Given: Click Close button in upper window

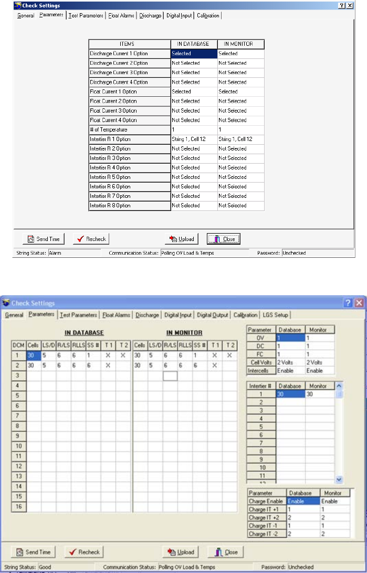Looking at the screenshot, I should [x=224, y=239].
